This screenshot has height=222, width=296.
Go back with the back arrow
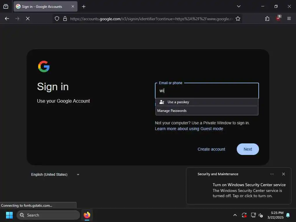point(7,18)
